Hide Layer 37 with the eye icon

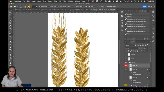pos(126,70)
